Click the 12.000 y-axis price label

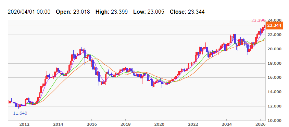[274, 106]
